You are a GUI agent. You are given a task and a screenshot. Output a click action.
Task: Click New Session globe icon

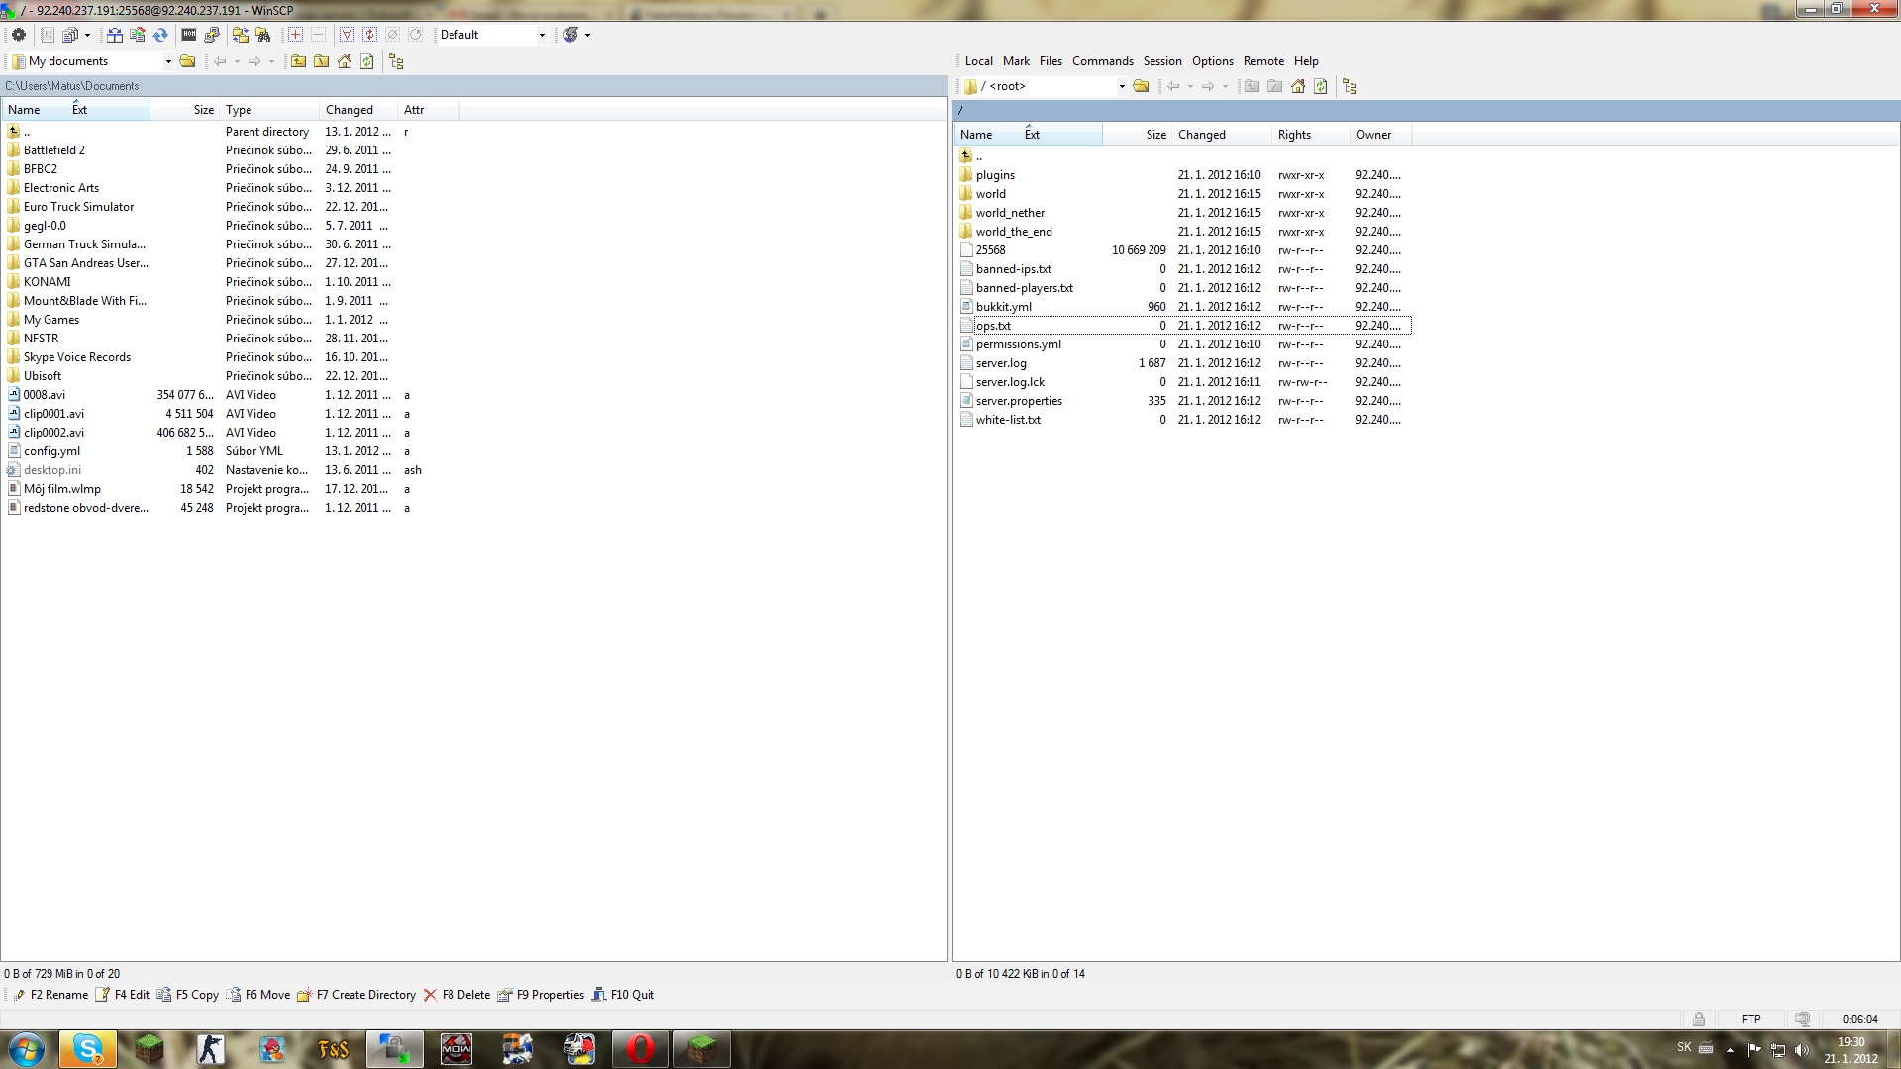570,35
